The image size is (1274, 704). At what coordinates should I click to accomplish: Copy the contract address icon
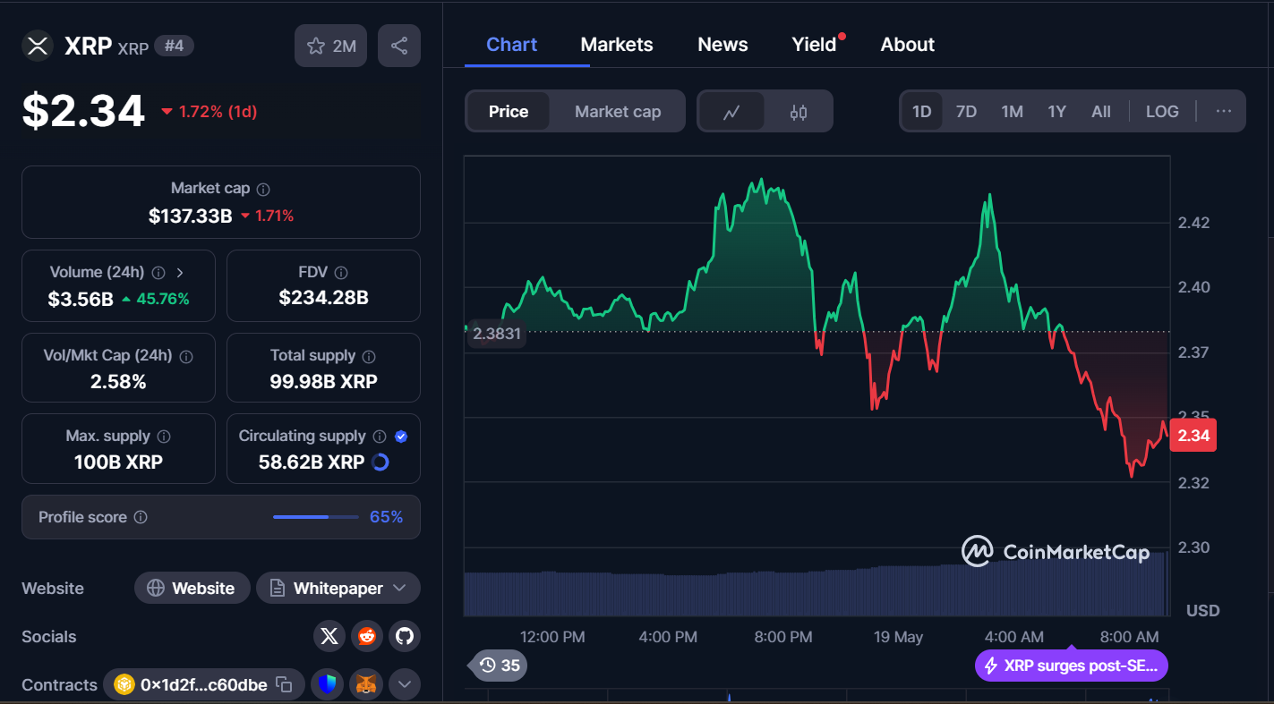point(284,684)
